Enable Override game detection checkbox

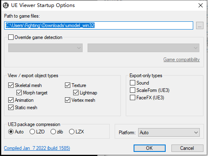coord(11,37)
